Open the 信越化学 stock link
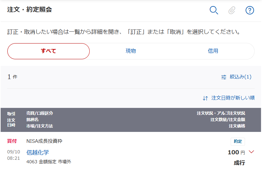 tap(37, 152)
